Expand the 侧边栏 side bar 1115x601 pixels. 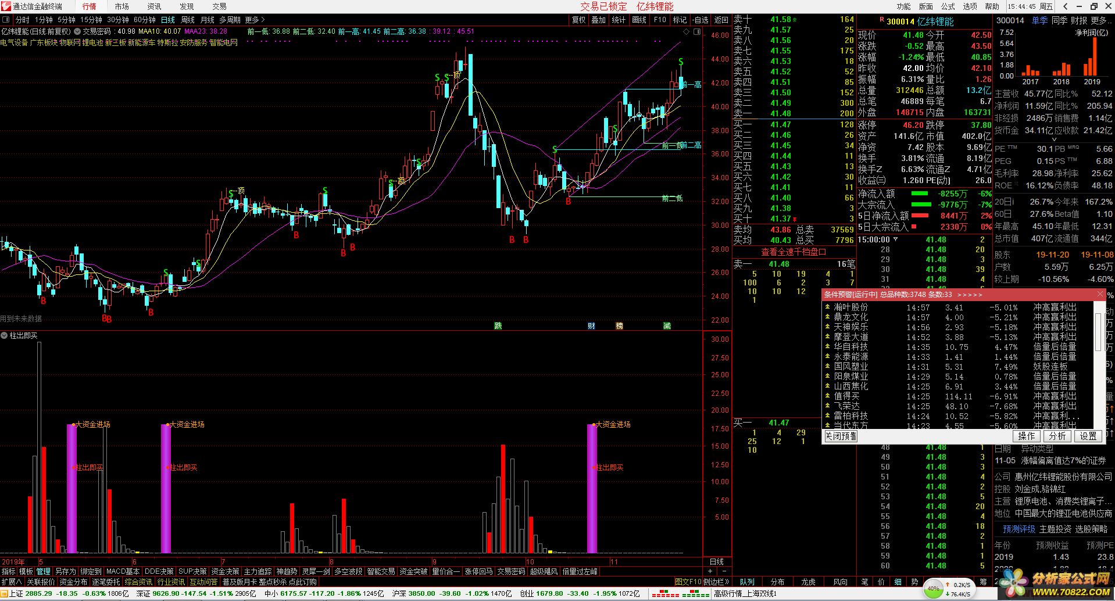[716, 582]
